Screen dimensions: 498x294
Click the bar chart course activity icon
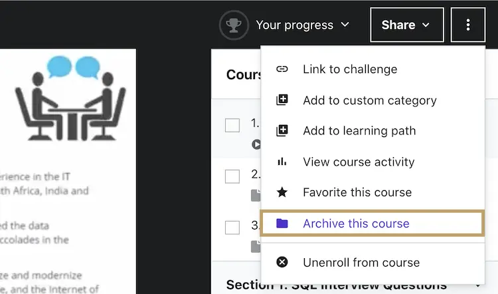(282, 162)
